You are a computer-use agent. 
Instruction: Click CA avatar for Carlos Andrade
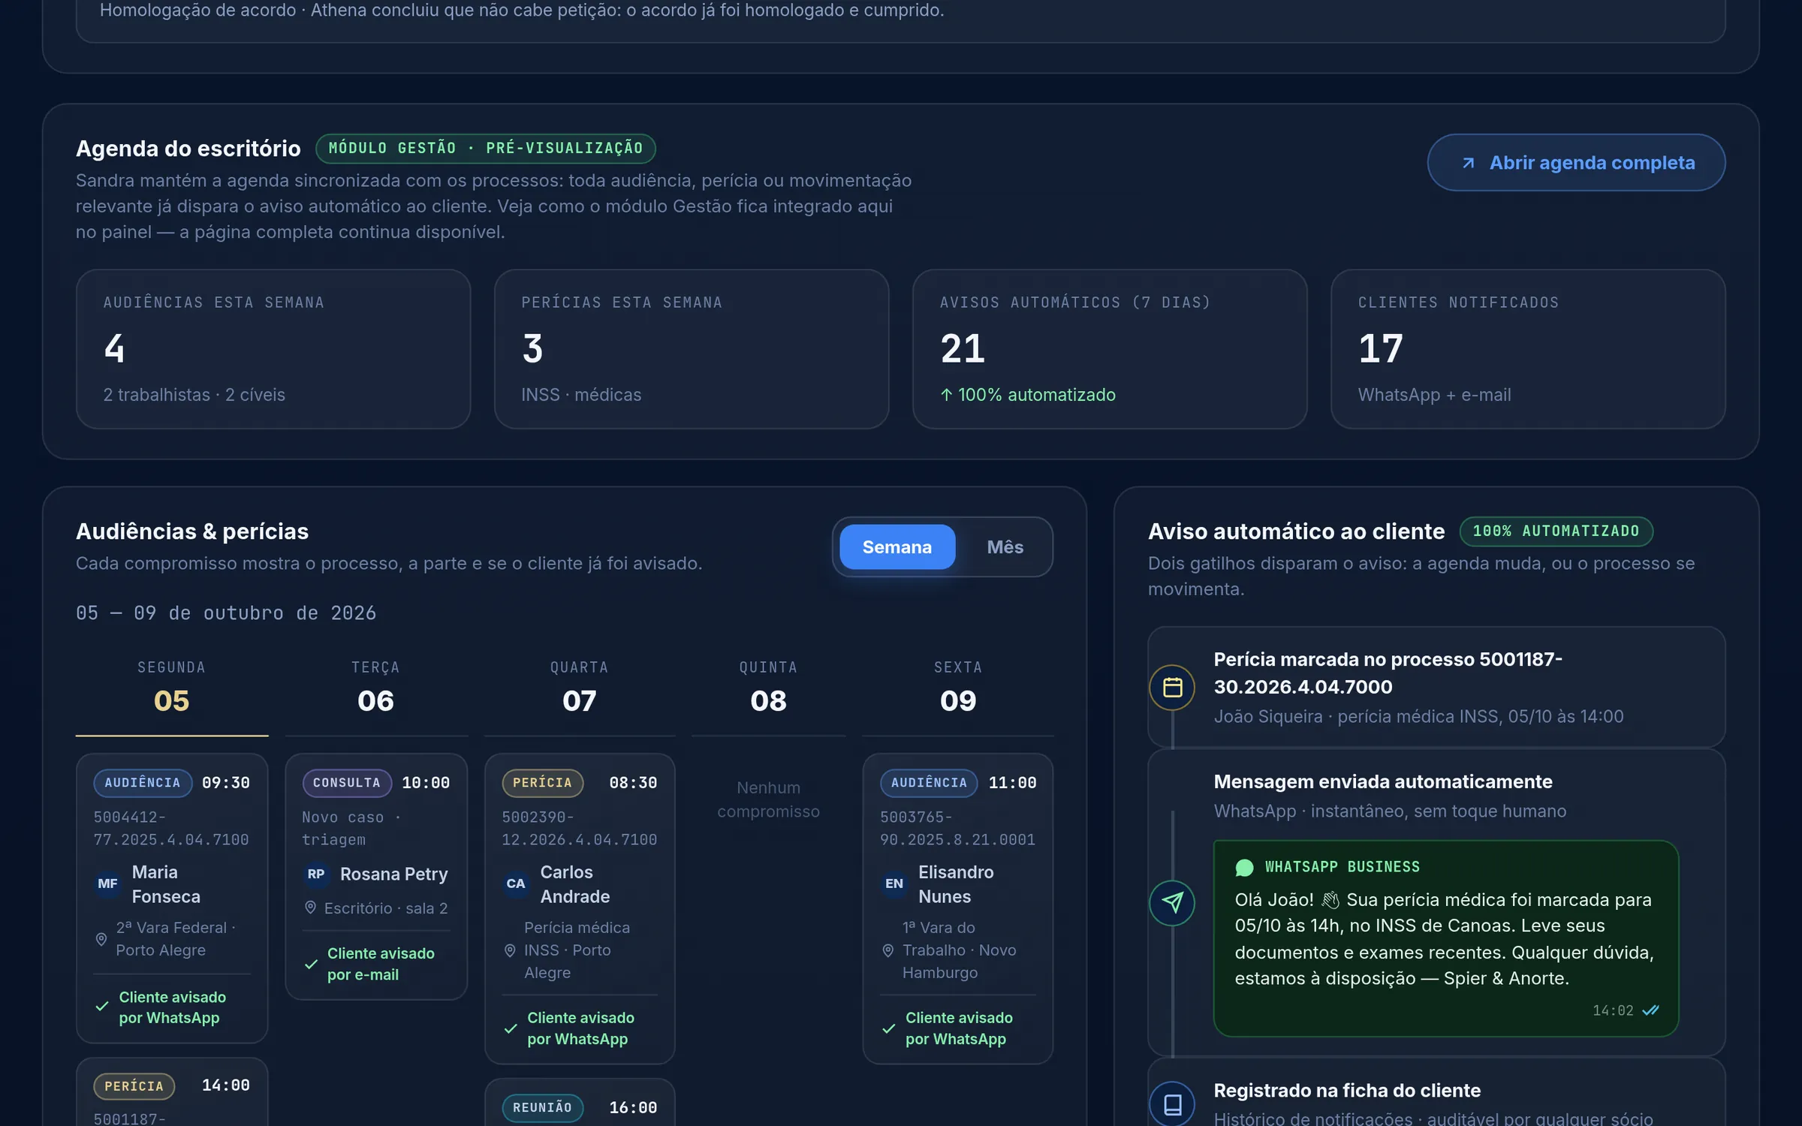click(516, 884)
